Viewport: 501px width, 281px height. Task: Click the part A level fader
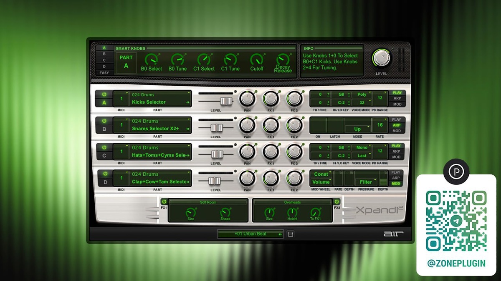click(x=226, y=101)
